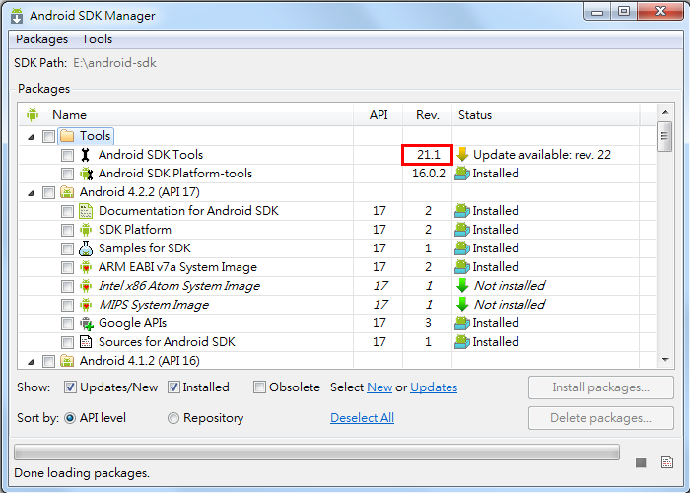Open the Packages menu

click(x=41, y=39)
